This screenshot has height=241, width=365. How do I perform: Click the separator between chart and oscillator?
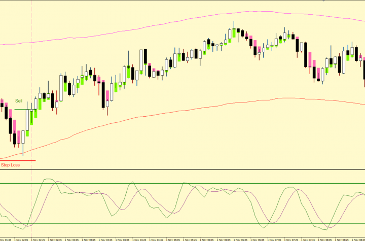(182, 170)
